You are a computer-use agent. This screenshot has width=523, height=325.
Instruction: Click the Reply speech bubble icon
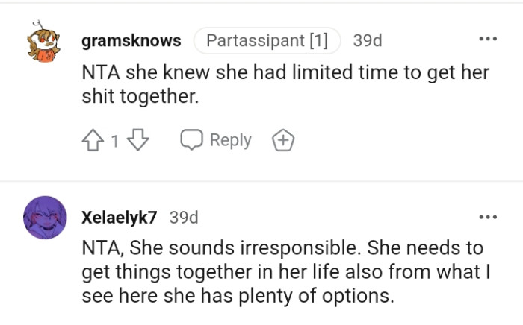pyautogui.click(x=193, y=140)
